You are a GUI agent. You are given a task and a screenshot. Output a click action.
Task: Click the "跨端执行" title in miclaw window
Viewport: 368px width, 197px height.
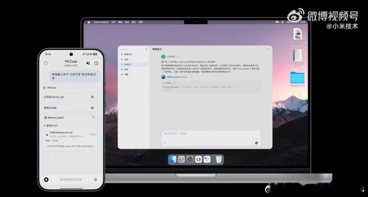(x=157, y=49)
